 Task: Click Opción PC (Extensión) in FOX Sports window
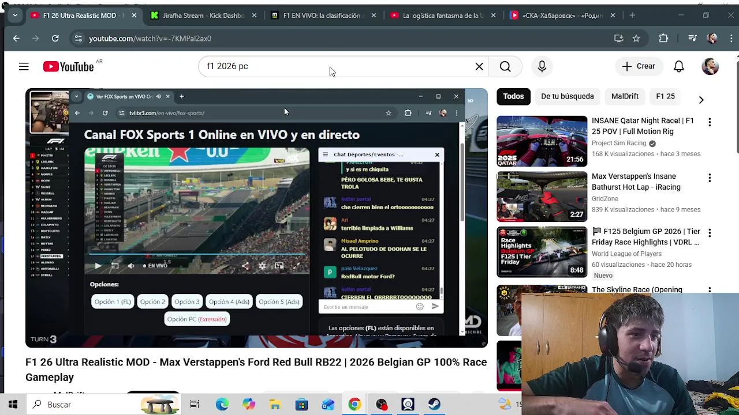(196, 319)
